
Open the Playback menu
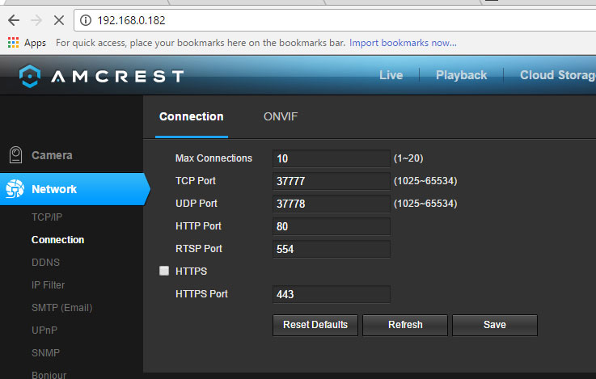[461, 75]
